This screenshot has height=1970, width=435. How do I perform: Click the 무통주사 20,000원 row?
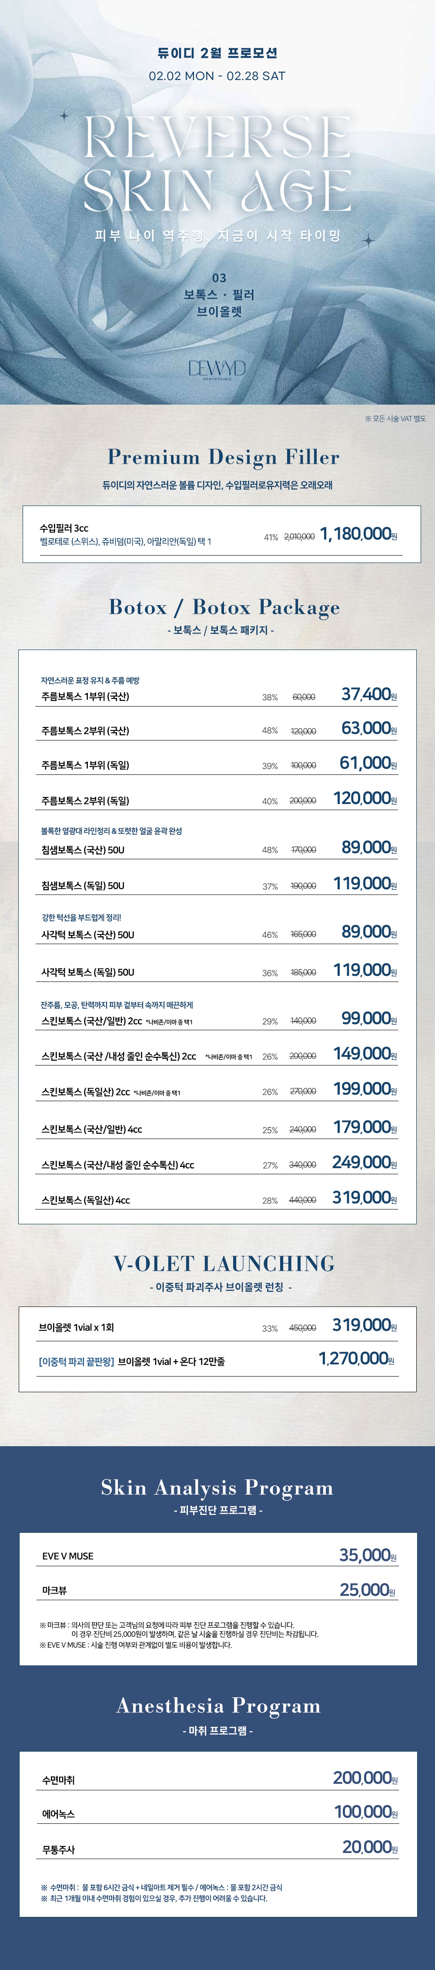pos(218,1849)
